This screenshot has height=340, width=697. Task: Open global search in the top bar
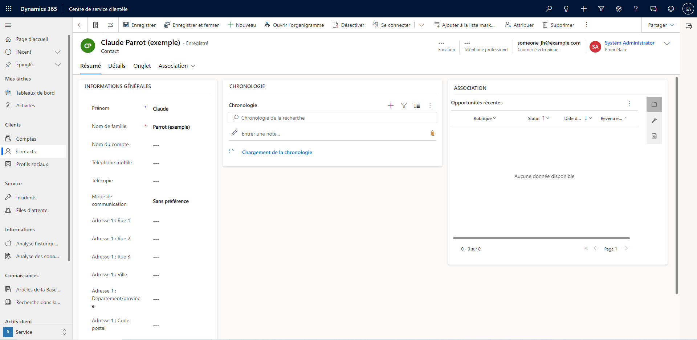point(549,9)
